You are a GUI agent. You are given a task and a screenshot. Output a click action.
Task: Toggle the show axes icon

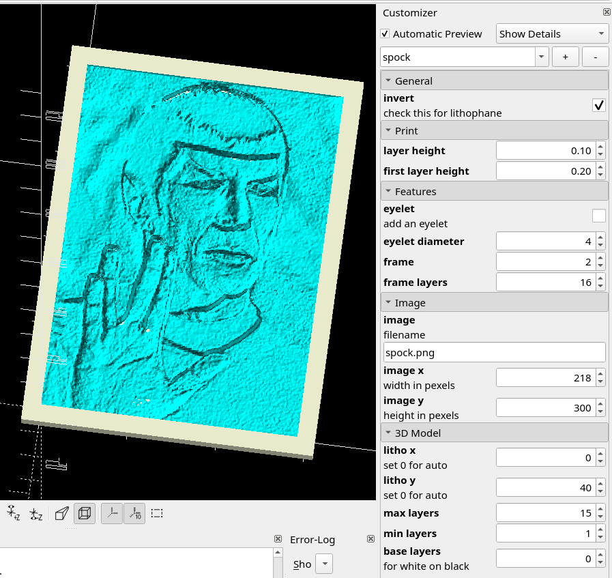pos(112,513)
